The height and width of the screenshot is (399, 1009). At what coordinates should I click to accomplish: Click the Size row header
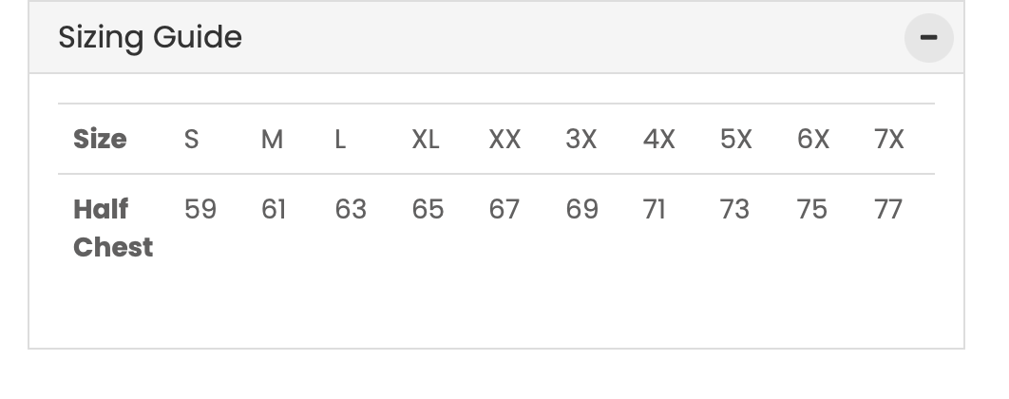pos(100,140)
